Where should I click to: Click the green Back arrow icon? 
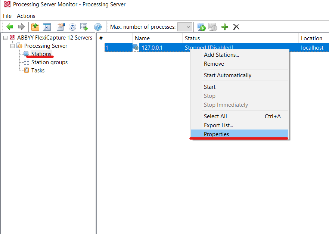pos(10,27)
